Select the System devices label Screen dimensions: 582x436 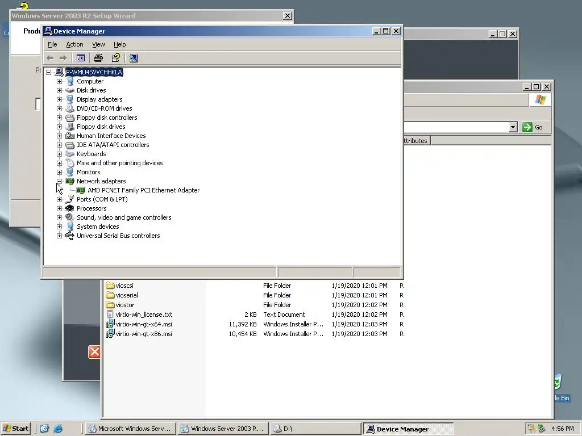click(x=98, y=227)
